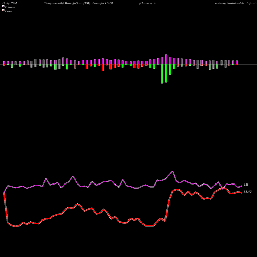Click the tallest green volume bar
257x257 pixels.
pyautogui.click(x=162, y=74)
